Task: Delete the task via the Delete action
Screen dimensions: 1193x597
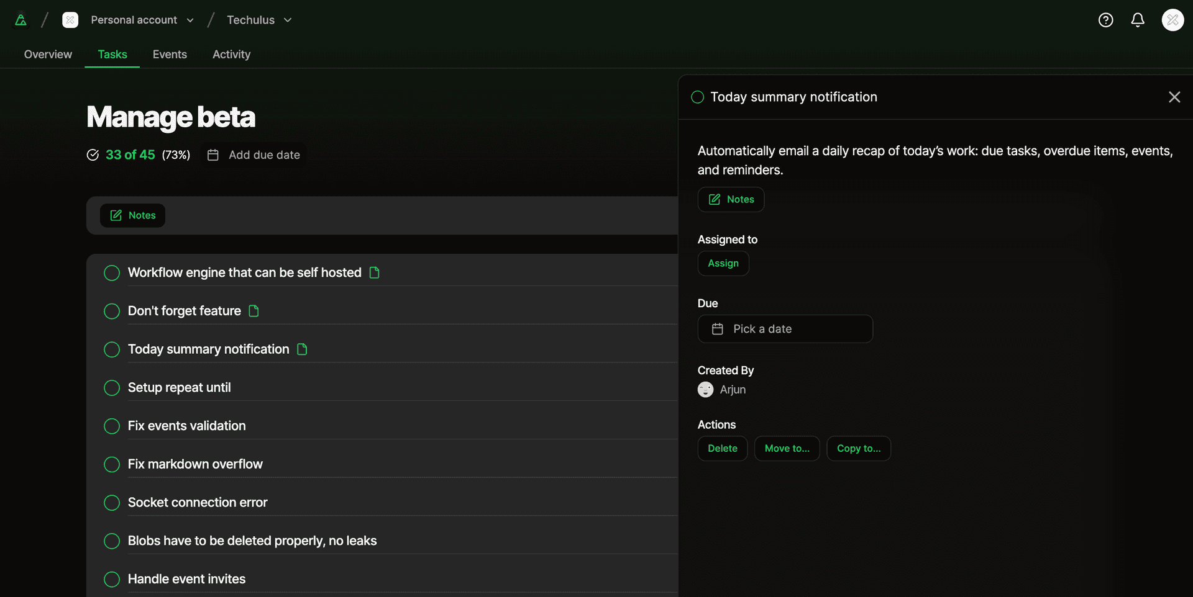Action: (x=722, y=448)
